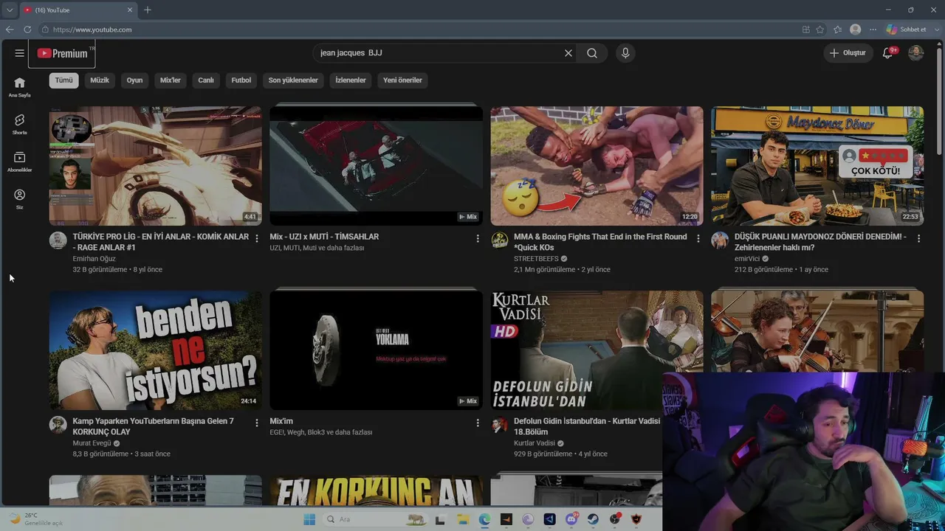Open Steam from the taskbar

click(x=593, y=519)
